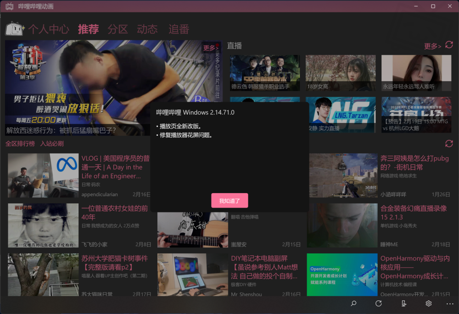Screen dimensions: 459x314
Task: Open live stream 永远年轻永远骂人难听
Action: coord(416,73)
